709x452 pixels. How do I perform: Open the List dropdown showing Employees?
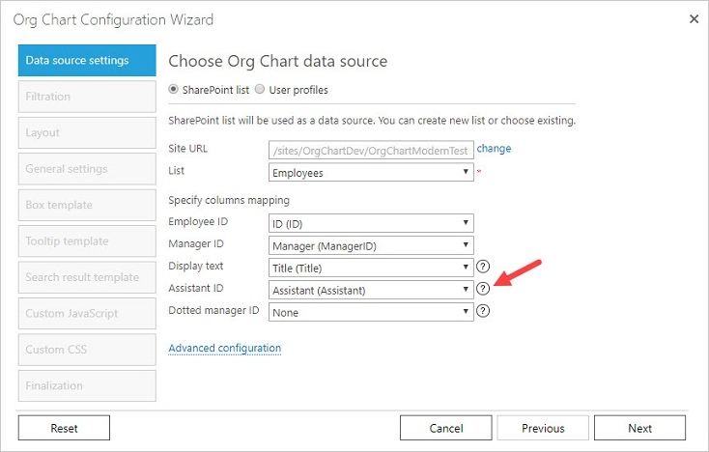point(371,172)
